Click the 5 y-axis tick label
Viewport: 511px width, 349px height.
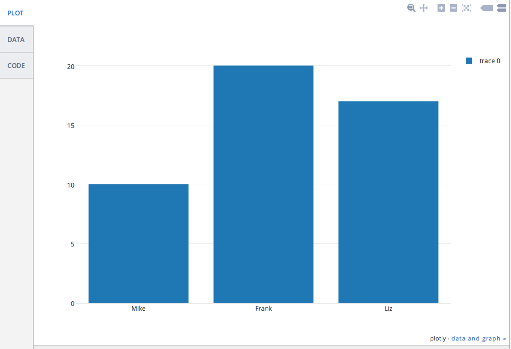click(x=72, y=244)
